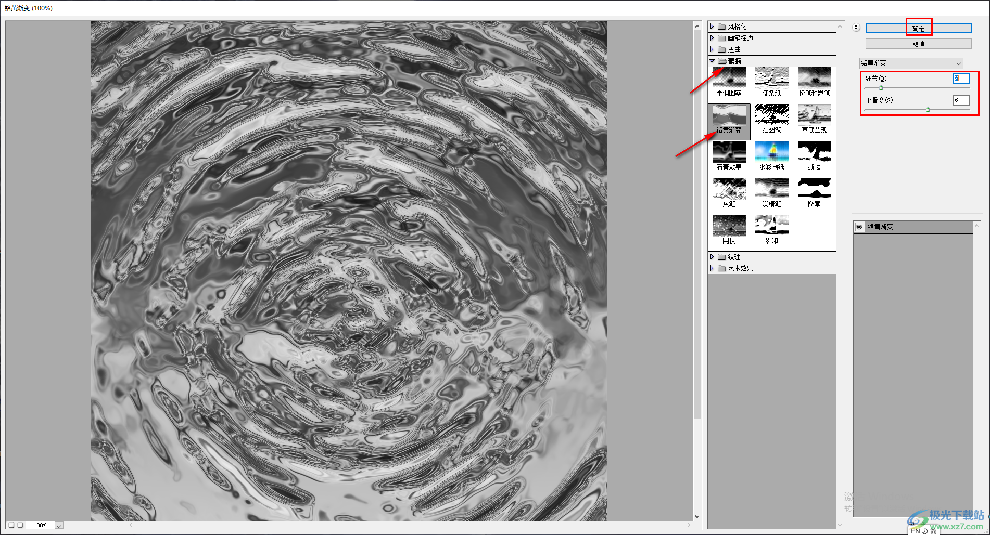Select the 图章 filter thumbnail
Image resolution: width=990 pixels, height=535 pixels.
[814, 193]
